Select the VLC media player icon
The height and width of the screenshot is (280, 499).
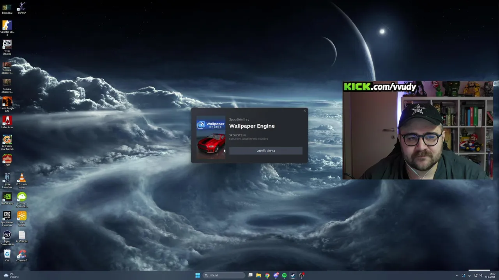pos(22,181)
